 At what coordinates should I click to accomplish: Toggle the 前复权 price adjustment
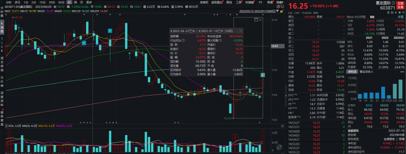click(204, 2)
